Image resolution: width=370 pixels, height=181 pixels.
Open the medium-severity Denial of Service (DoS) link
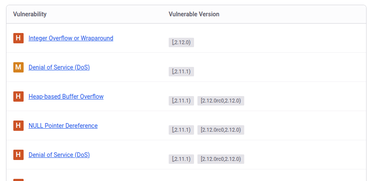pyautogui.click(x=59, y=67)
